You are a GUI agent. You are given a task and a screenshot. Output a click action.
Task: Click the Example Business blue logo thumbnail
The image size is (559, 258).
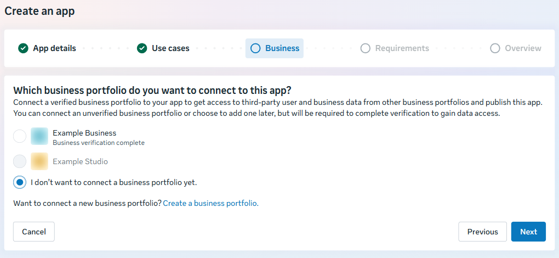[x=39, y=136]
